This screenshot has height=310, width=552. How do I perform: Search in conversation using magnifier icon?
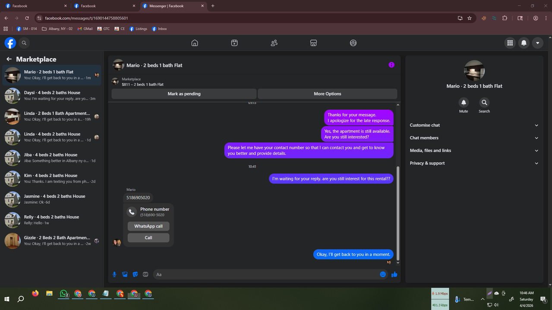tap(484, 103)
